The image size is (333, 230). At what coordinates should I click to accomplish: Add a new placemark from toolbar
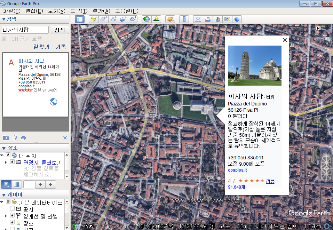pyautogui.click(x=94, y=19)
